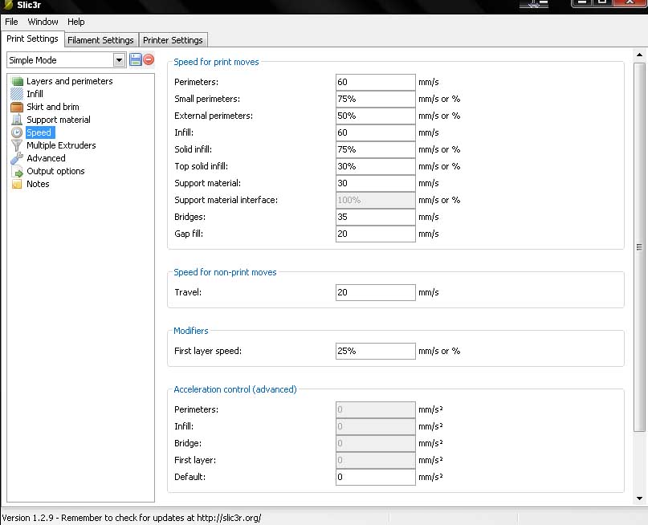The height and width of the screenshot is (525, 648).
Task: Close the Slic3r window
Action: [x=630, y=3]
